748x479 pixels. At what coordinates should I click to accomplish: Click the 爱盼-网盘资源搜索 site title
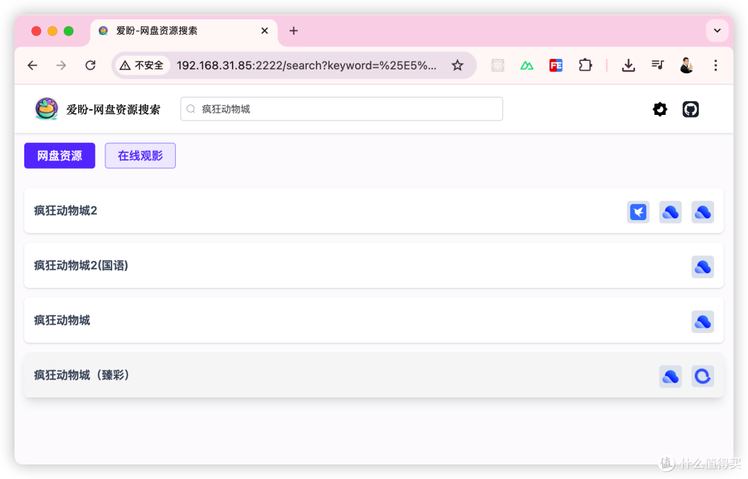pos(113,109)
